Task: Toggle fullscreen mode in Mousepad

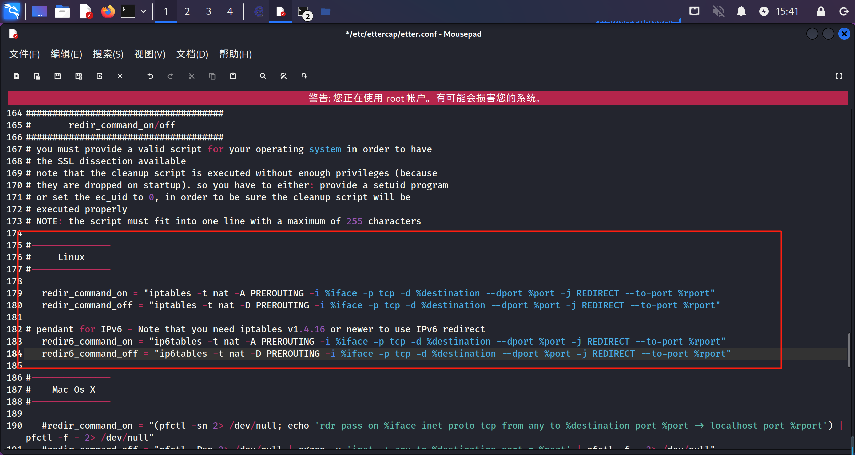Action: coord(839,76)
